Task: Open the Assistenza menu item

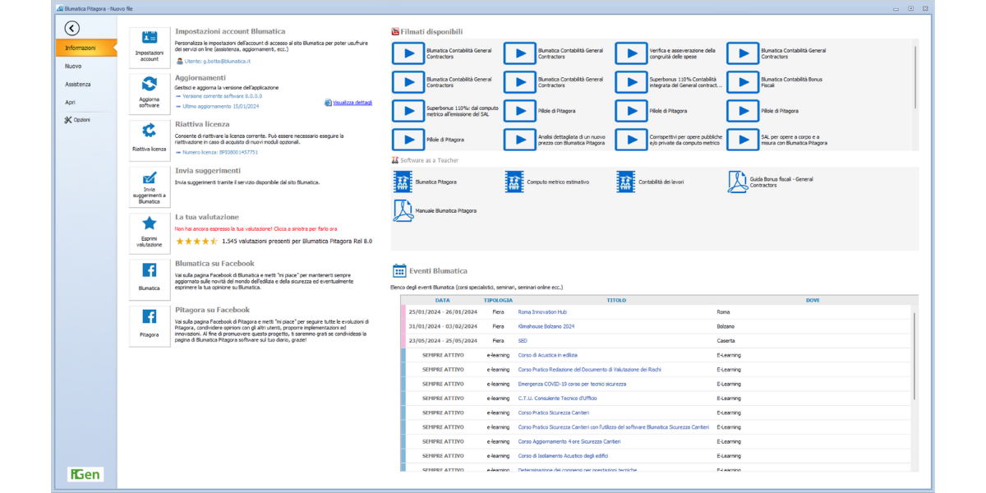Action: (x=78, y=84)
